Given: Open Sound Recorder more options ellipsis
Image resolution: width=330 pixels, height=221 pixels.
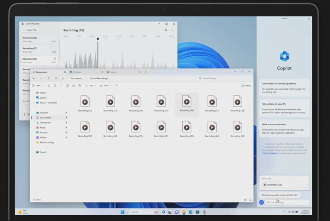Looking at the screenshot, I should [x=172, y=30].
